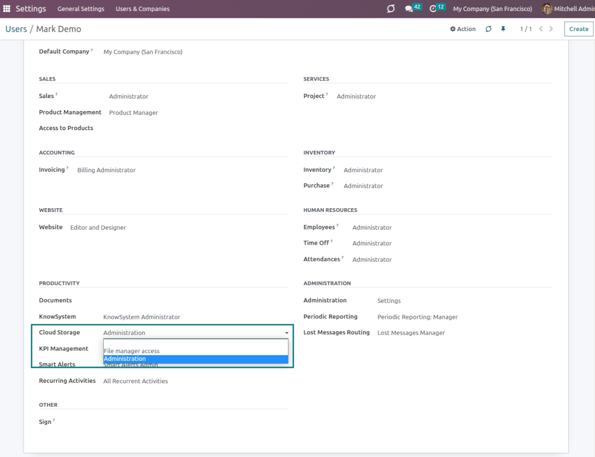595x457 pixels.
Task: Click Default Company value My Company
Action: pyautogui.click(x=143, y=52)
